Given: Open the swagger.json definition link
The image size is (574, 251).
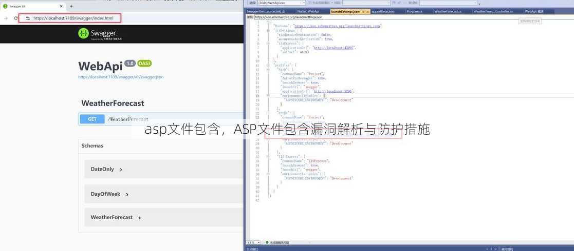Looking at the screenshot, I should pyautogui.click(x=121, y=77).
